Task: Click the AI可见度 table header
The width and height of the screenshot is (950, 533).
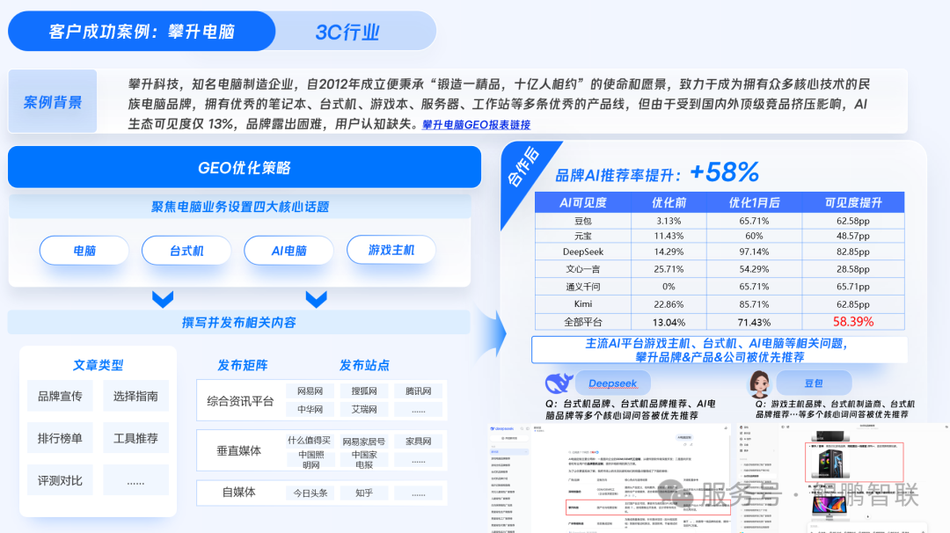Action: click(583, 202)
